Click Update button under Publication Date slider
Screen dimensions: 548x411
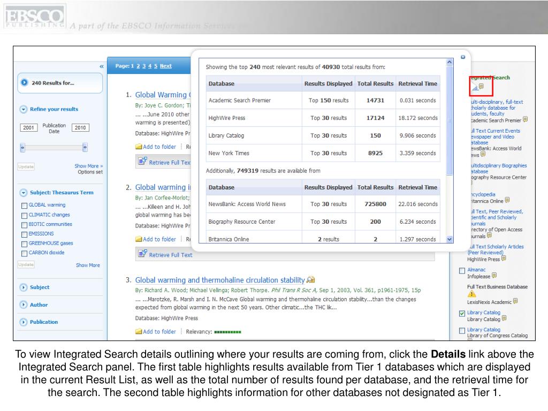click(26, 167)
